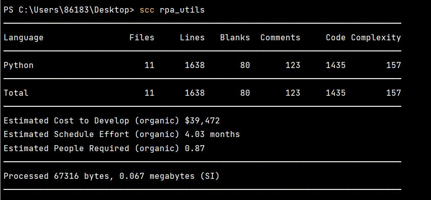Click the people required value '0.87'
The image size is (431, 200).
point(195,148)
